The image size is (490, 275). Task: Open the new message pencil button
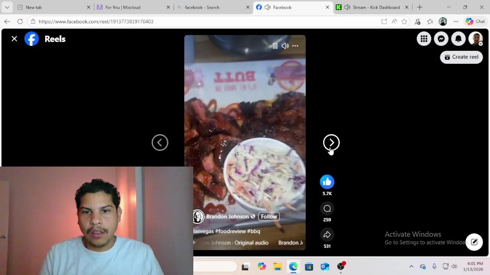pyautogui.click(x=474, y=242)
